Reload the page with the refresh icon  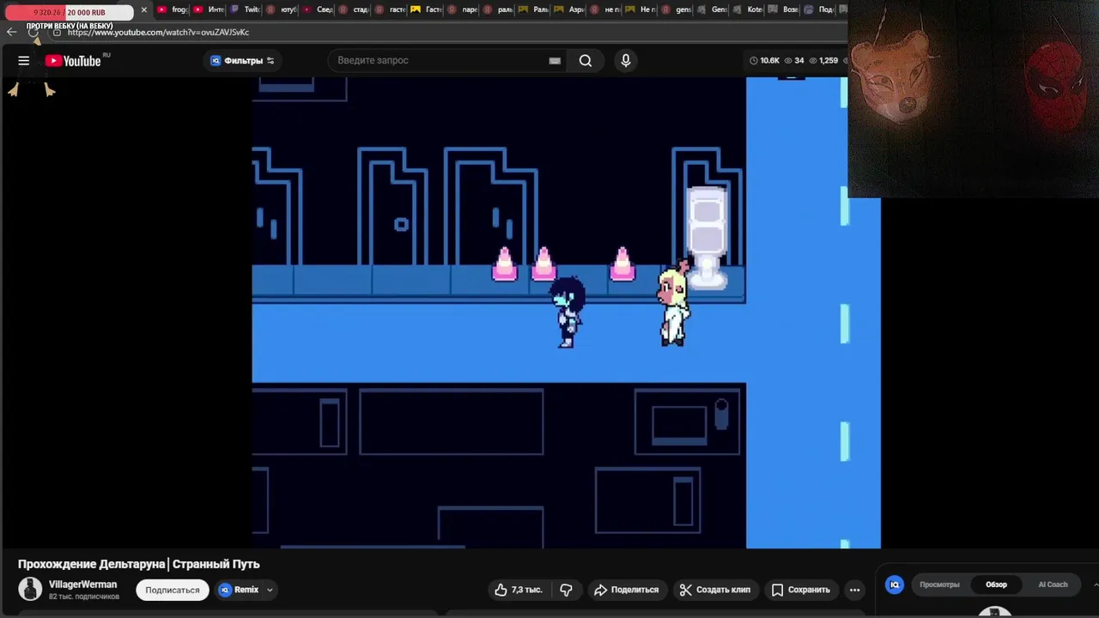pos(33,32)
